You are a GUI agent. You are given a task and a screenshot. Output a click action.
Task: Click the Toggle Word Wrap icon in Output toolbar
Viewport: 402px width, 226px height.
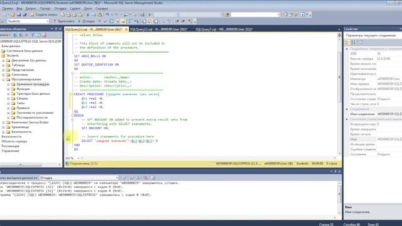[x=153, y=178]
